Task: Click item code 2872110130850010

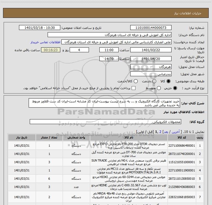Action: 182,179
